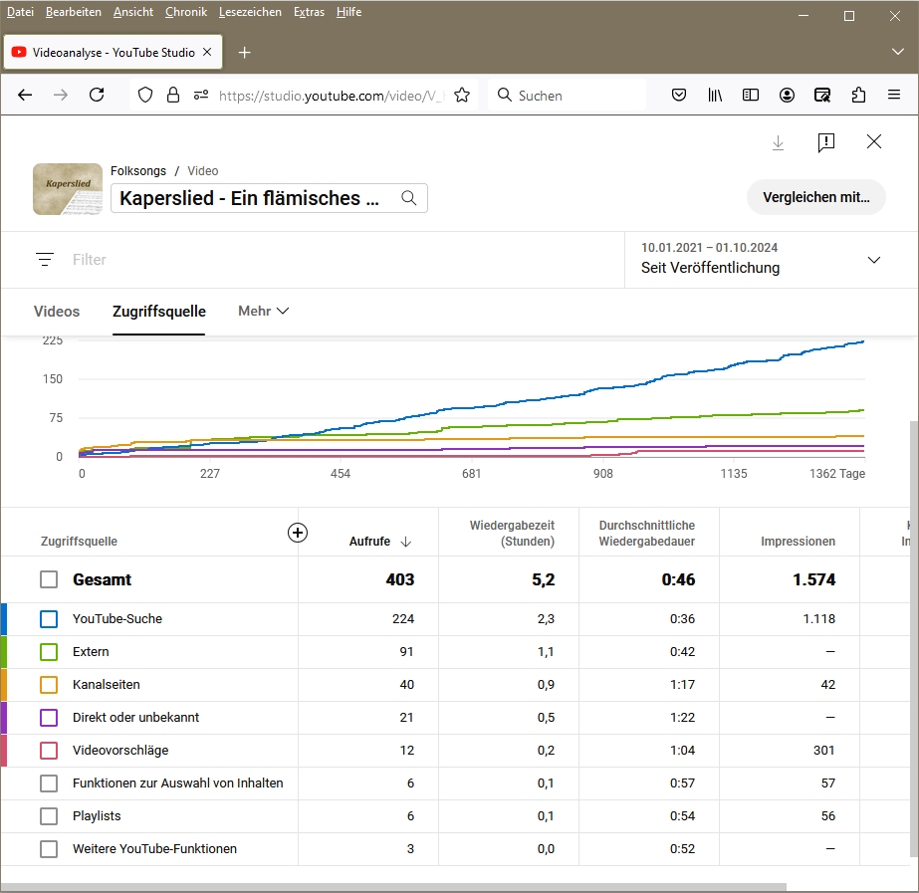This screenshot has width=919, height=893.
Task: Switch to the Videos tab
Action: (x=57, y=312)
